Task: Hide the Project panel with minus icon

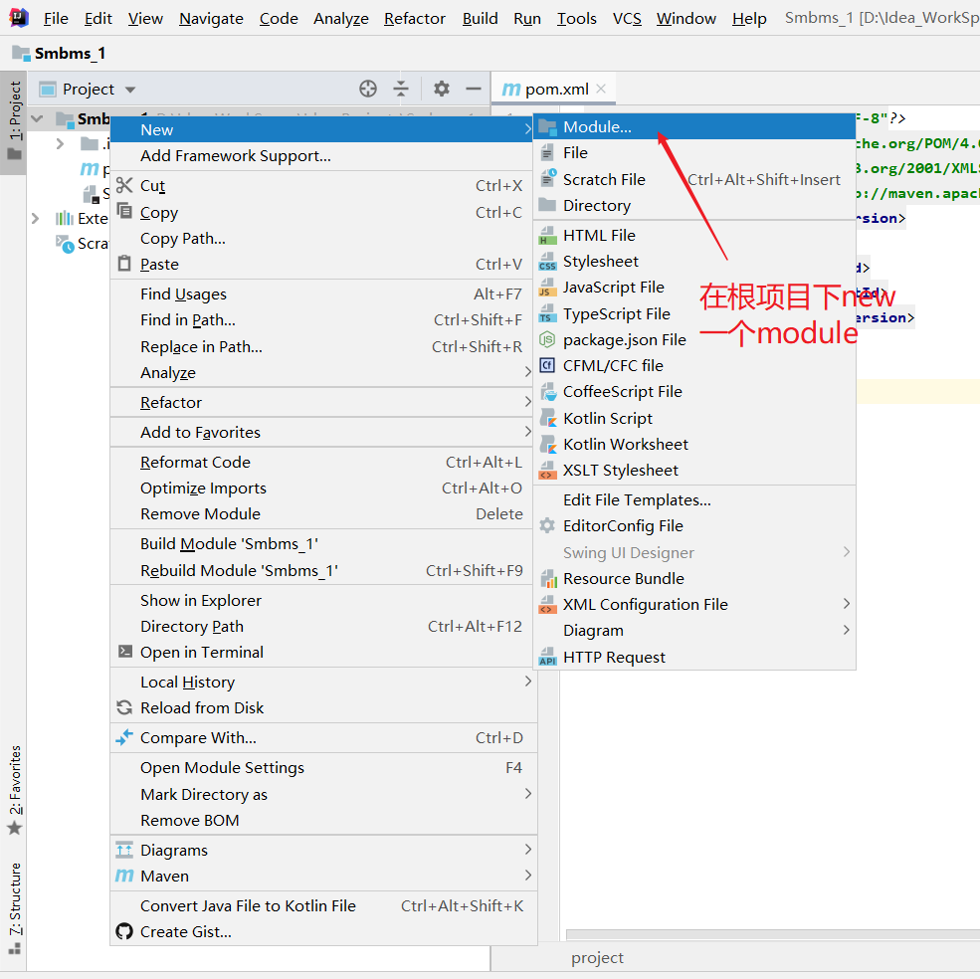Action: tap(474, 89)
